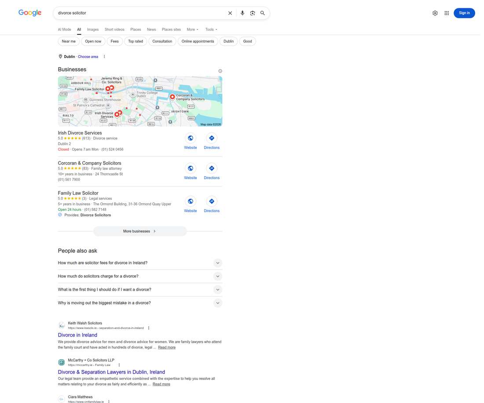Screen dimensions: 484x403
Task: Expand first thing I should do question
Action: tap(218, 289)
